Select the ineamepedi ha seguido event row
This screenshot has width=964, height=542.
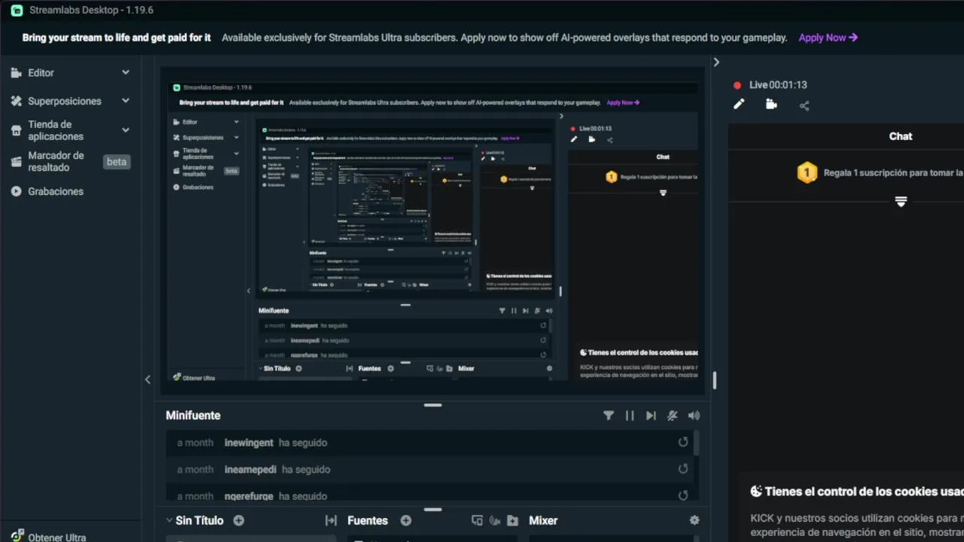[x=429, y=469]
